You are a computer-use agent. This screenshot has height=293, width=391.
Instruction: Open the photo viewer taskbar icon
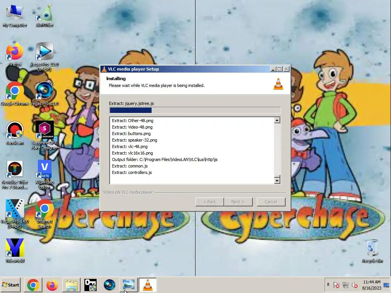[x=128, y=285]
